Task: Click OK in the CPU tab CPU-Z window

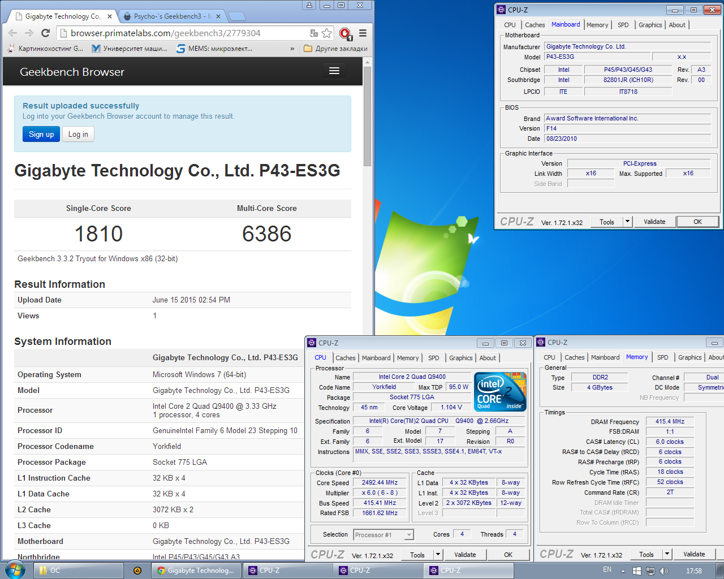Action: tap(508, 555)
